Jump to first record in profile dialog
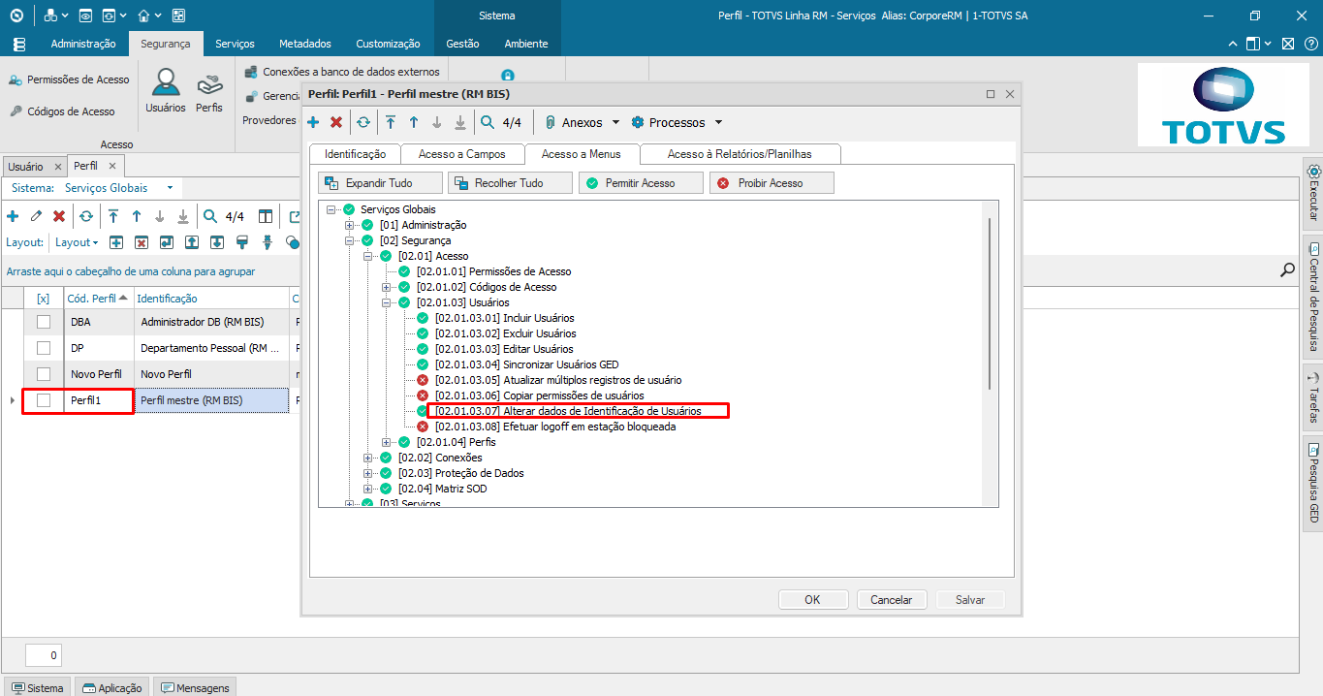1323x696 pixels. (x=391, y=122)
